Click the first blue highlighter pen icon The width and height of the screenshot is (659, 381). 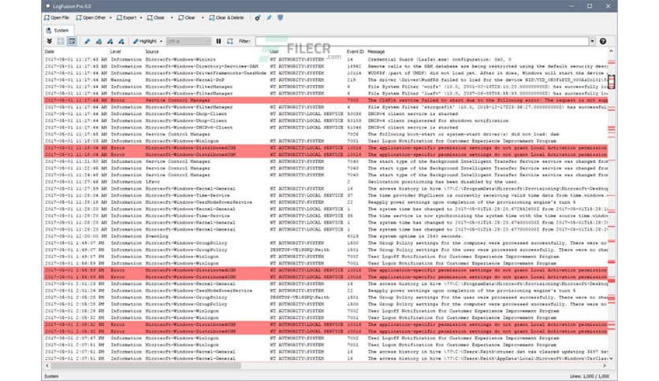87,41
